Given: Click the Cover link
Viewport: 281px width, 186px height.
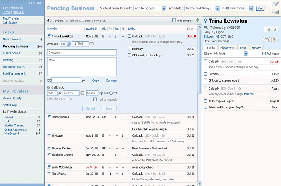Looking at the screenshot, I should pos(6,12).
